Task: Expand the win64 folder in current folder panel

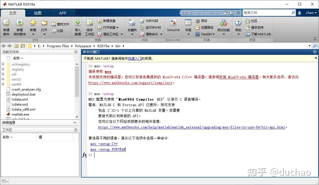Action: click(x=3, y=84)
